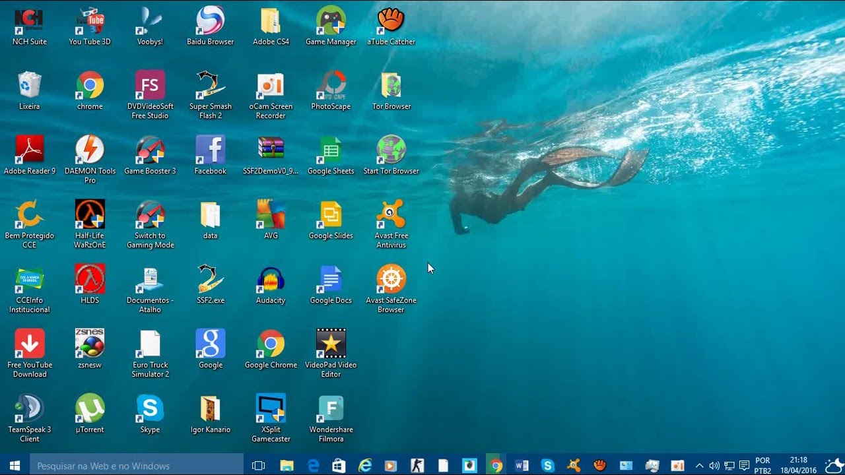Select the Switch to Gaming Mode icon

150,225
